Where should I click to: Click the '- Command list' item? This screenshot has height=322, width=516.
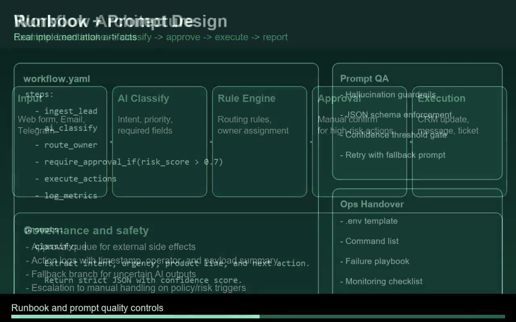[369, 241]
